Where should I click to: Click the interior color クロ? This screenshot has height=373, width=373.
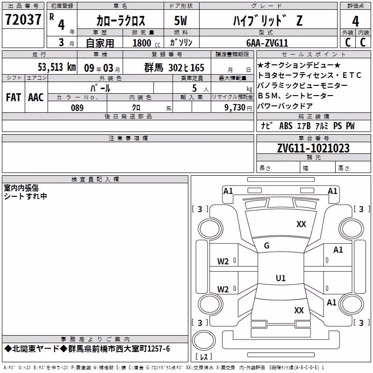[x=136, y=108]
